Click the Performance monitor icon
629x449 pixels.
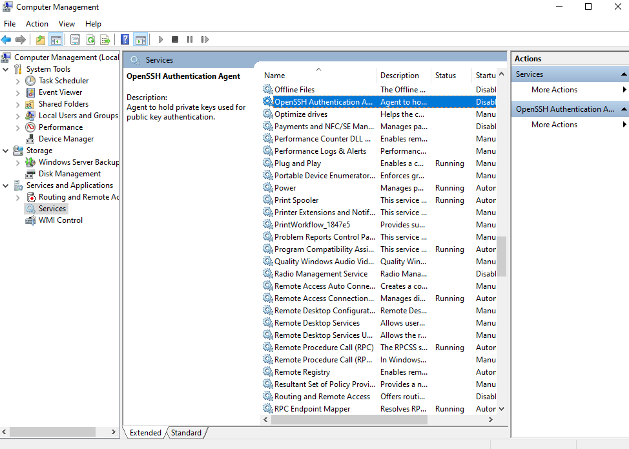coord(30,127)
